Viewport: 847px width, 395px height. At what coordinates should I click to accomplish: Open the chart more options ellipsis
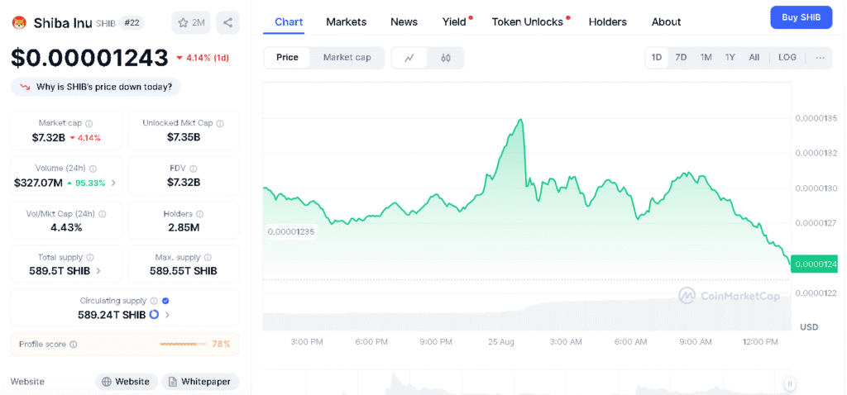[820, 58]
